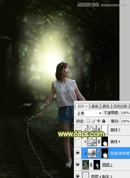The image size is (130, 178).
Task: Toggle mask link icon on 曲线 3
Action: point(99,129)
